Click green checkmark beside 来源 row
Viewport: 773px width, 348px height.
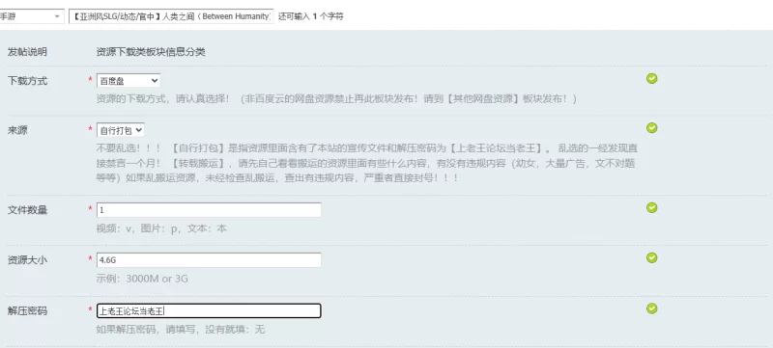point(651,128)
